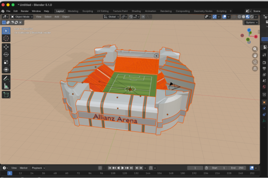This screenshot has width=268, height=178.
Task: Click the red X axis on gizmo
Action: (x=256, y=37)
